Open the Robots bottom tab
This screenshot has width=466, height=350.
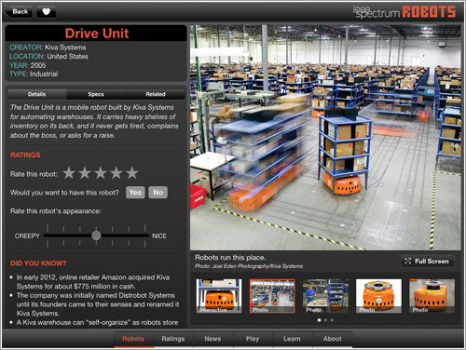[133, 339]
